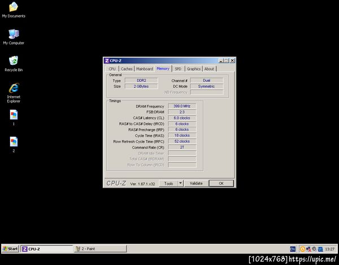Launch Internet Explorer from desktop

[x=14, y=93]
